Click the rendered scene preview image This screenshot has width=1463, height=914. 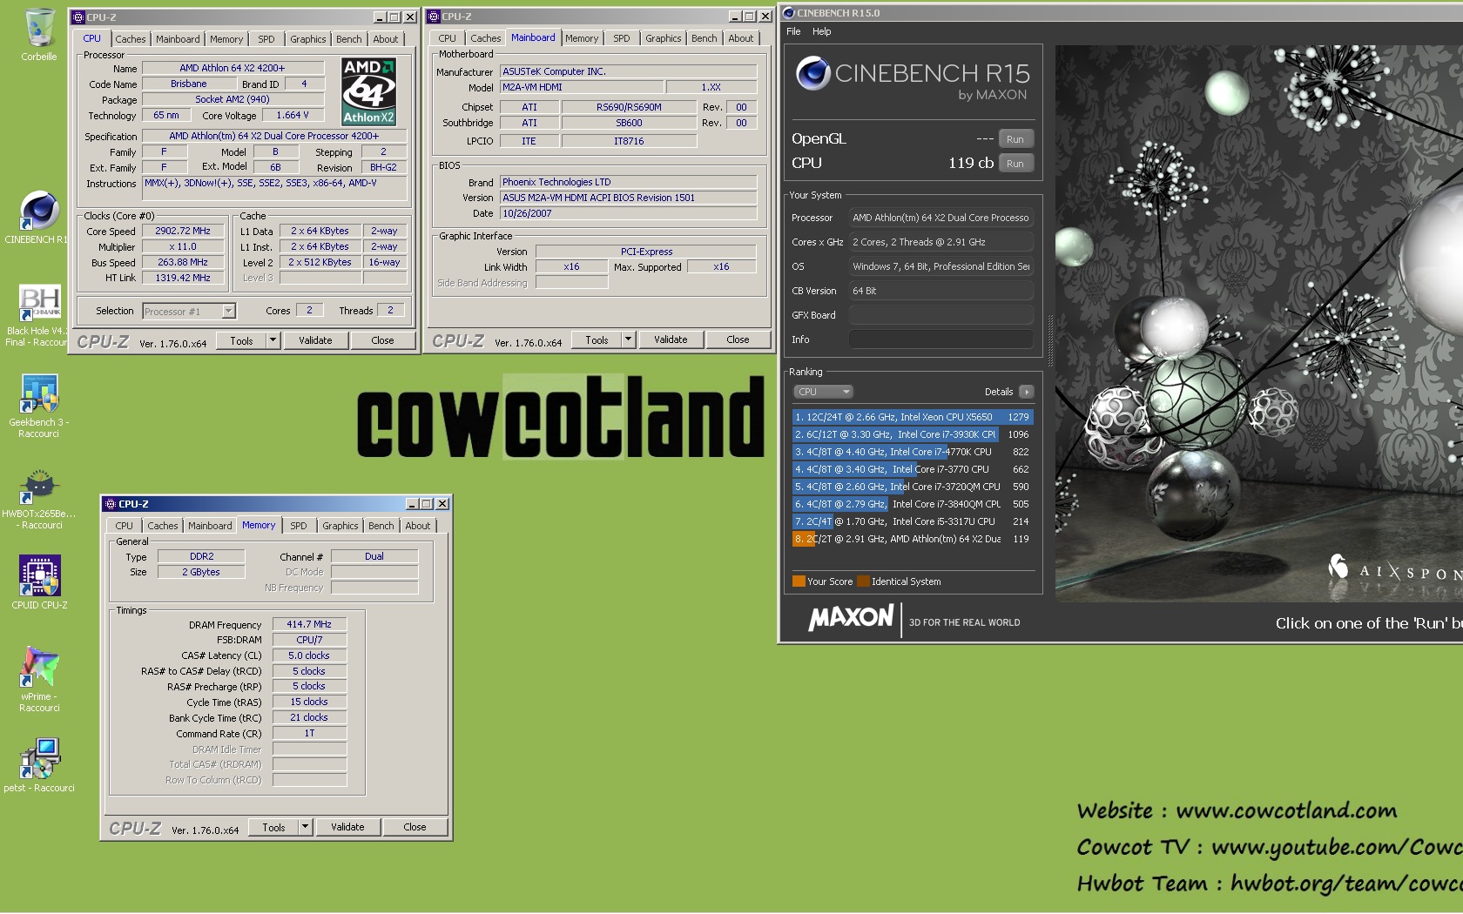(1259, 323)
